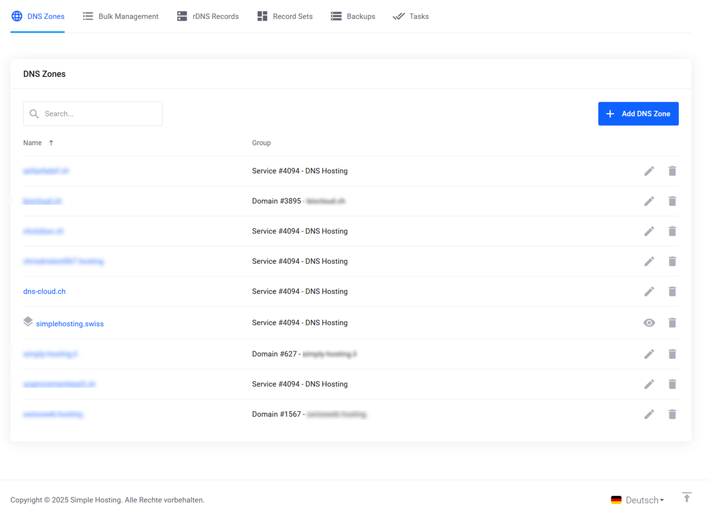The width and height of the screenshot is (709, 510).
Task: Click the scroll-to-top arrow icon
Action: click(687, 496)
